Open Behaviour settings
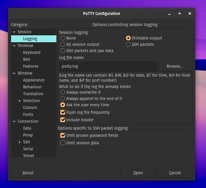 tap(32, 87)
